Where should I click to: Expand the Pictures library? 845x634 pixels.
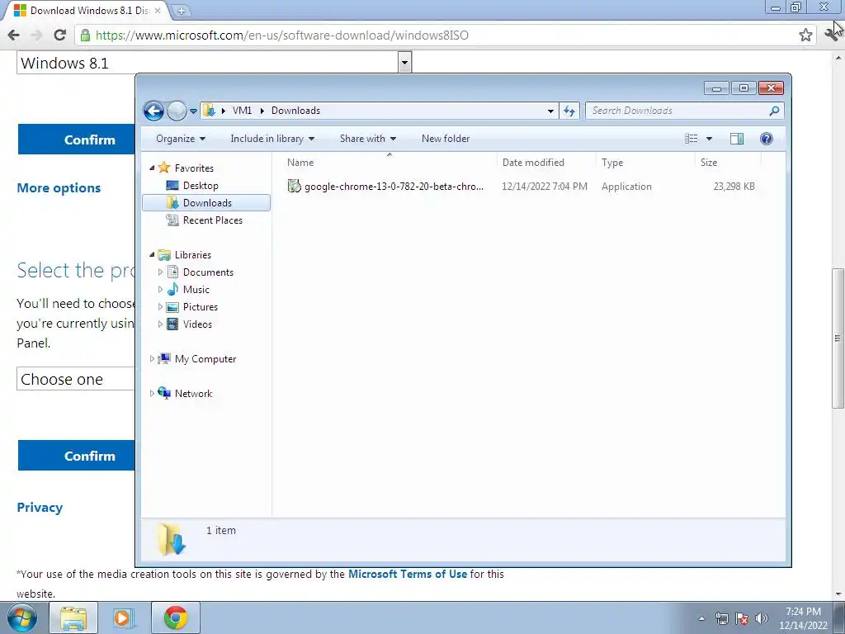pos(160,307)
